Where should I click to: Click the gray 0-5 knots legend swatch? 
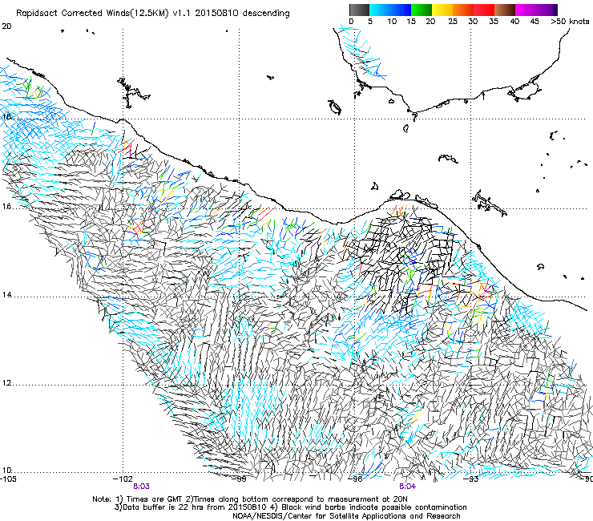(x=359, y=10)
